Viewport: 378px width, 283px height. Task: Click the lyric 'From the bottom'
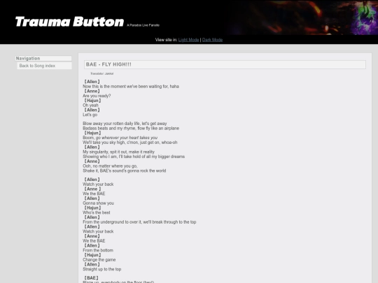point(98,250)
